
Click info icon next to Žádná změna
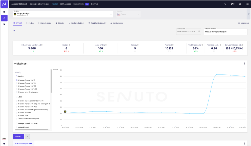point(106,45)
